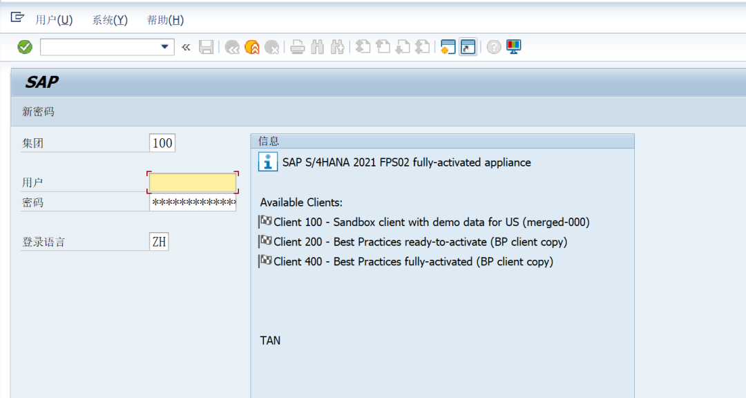
Task: Open the 帮助(H) menu
Action: pyautogui.click(x=166, y=20)
